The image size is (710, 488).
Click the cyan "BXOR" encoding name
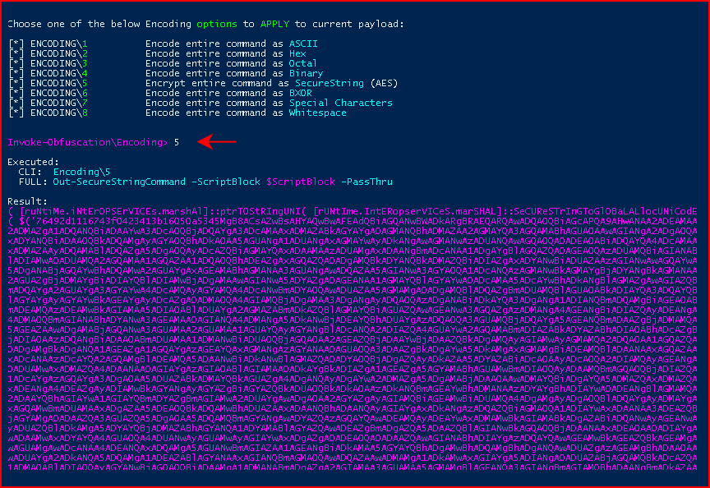301,94
